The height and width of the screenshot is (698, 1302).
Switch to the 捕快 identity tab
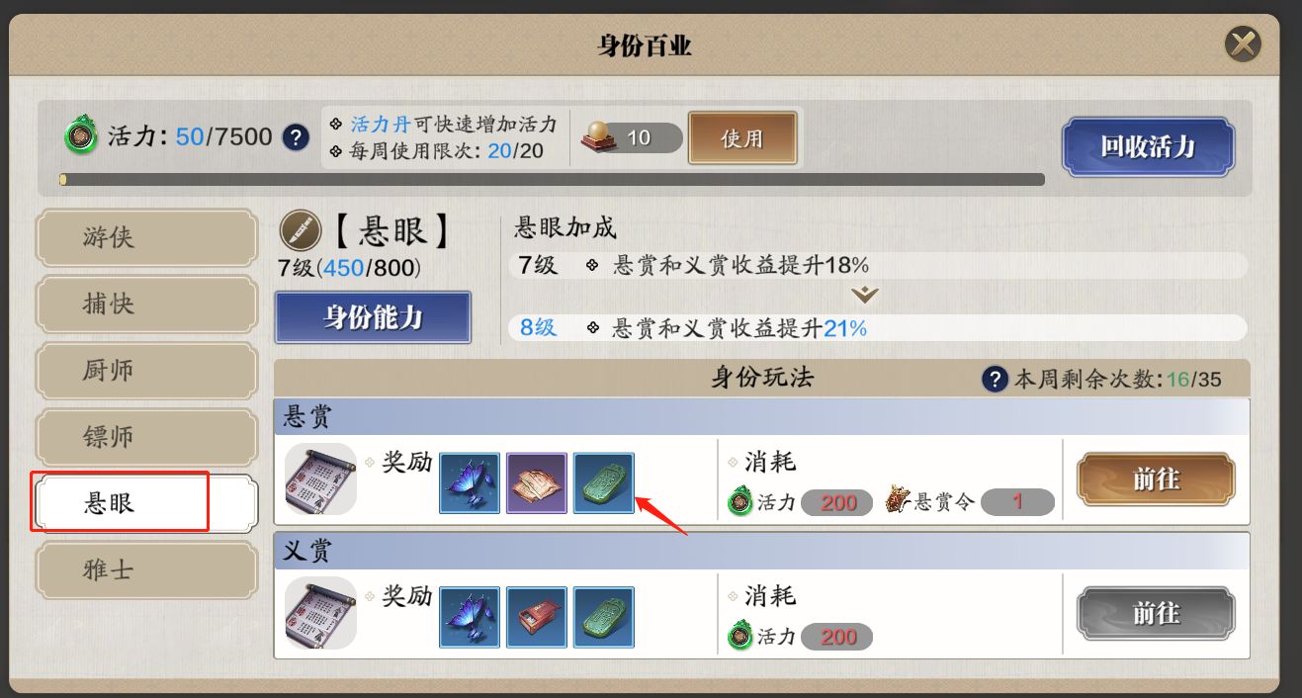146,304
